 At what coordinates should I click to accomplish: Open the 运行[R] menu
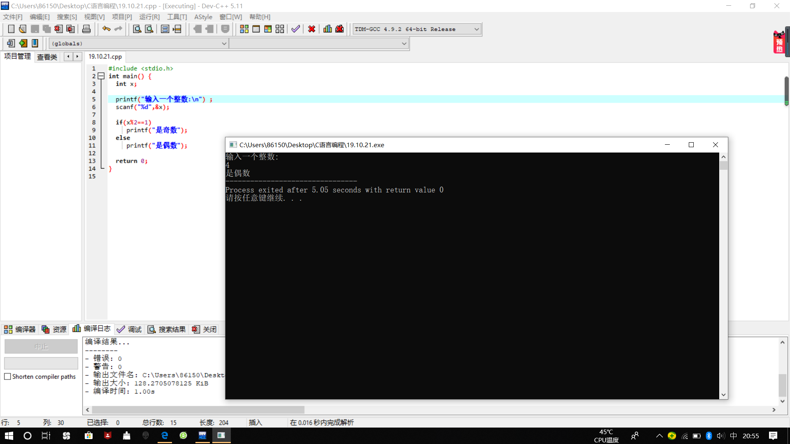click(x=149, y=17)
